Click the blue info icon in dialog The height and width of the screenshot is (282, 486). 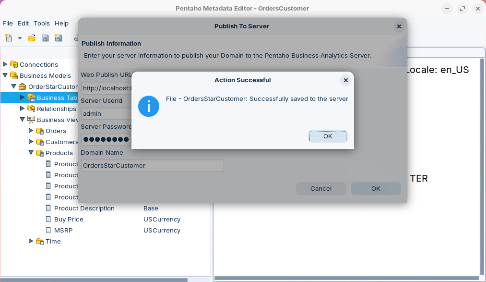click(x=148, y=106)
